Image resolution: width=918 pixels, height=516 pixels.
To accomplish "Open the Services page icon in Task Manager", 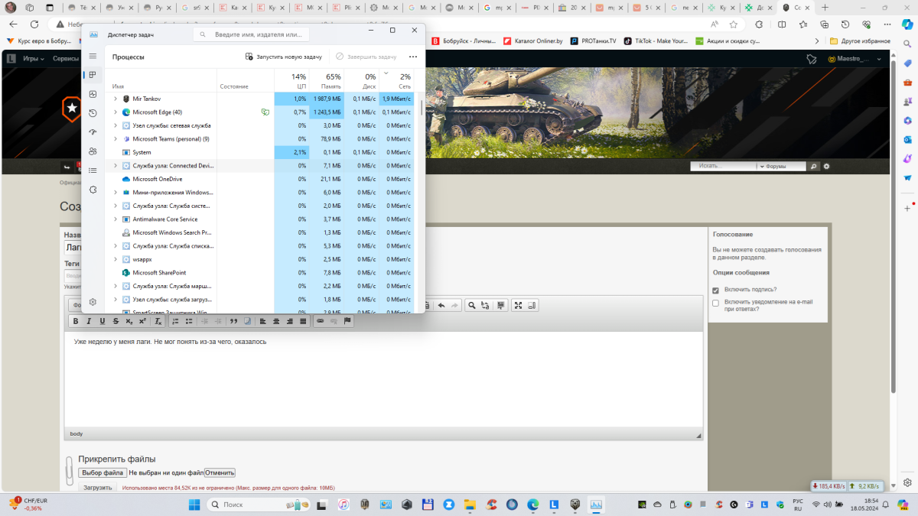I will point(93,190).
